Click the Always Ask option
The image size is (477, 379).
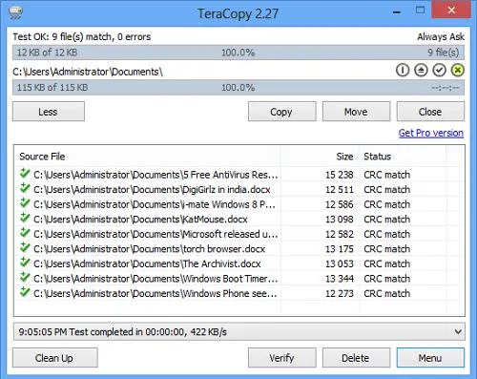point(441,37)
